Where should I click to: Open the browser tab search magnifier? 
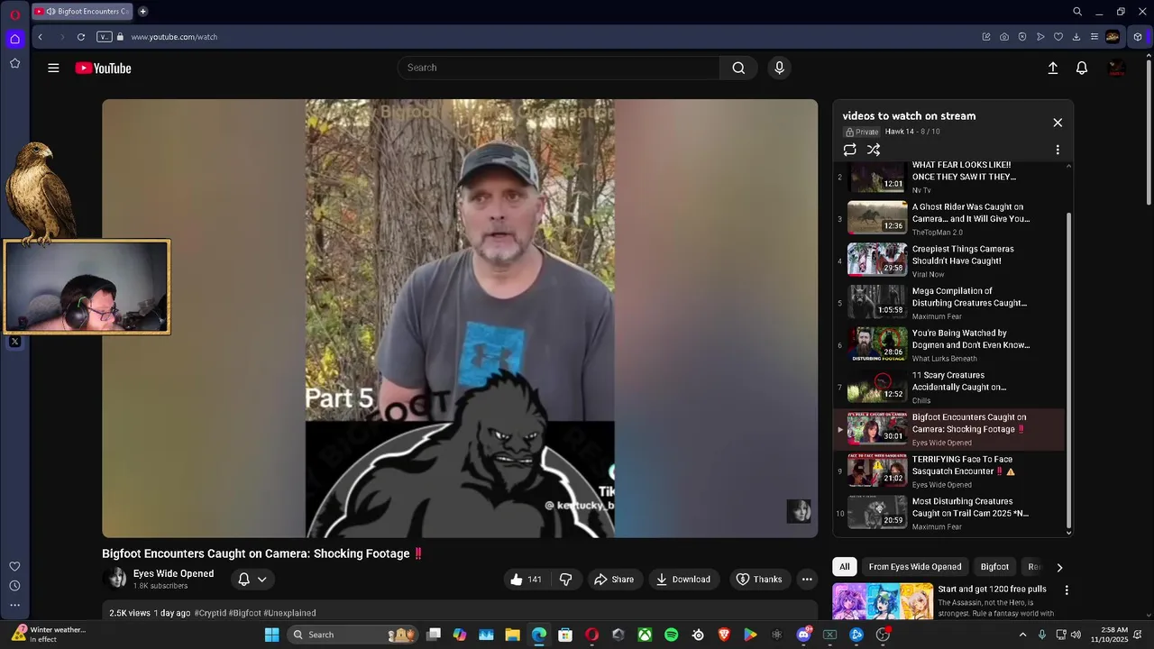point(1077,12)
